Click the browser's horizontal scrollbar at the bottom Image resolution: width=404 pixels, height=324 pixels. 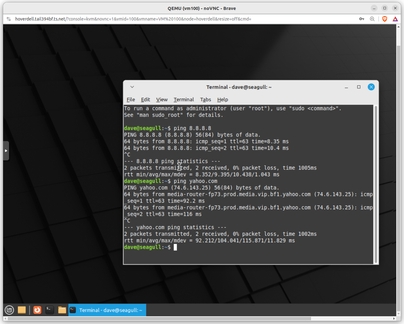pos(159,319)
